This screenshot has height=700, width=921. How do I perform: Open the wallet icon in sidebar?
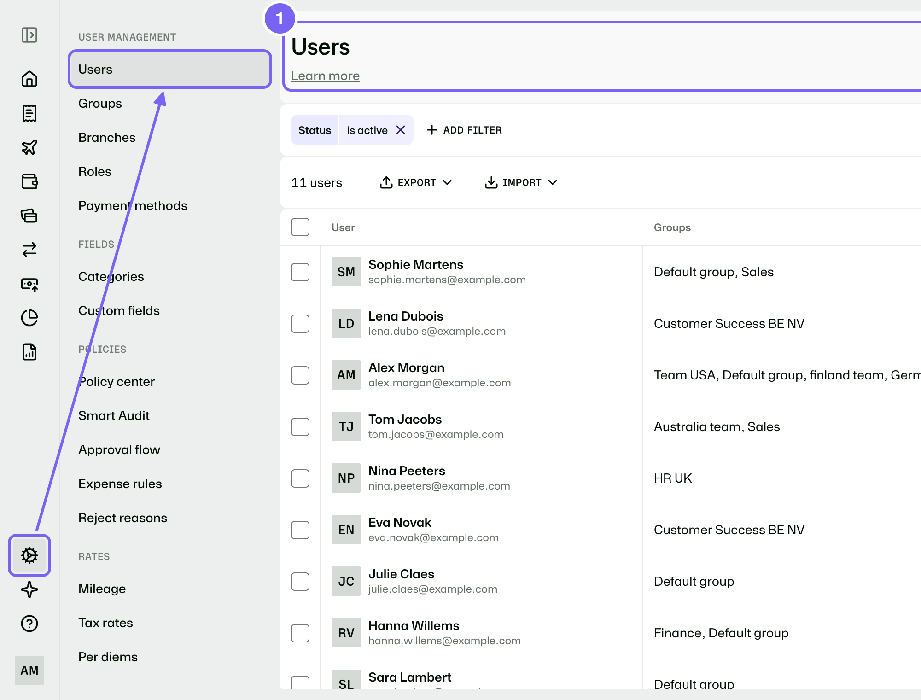click(x=29, y=181)
